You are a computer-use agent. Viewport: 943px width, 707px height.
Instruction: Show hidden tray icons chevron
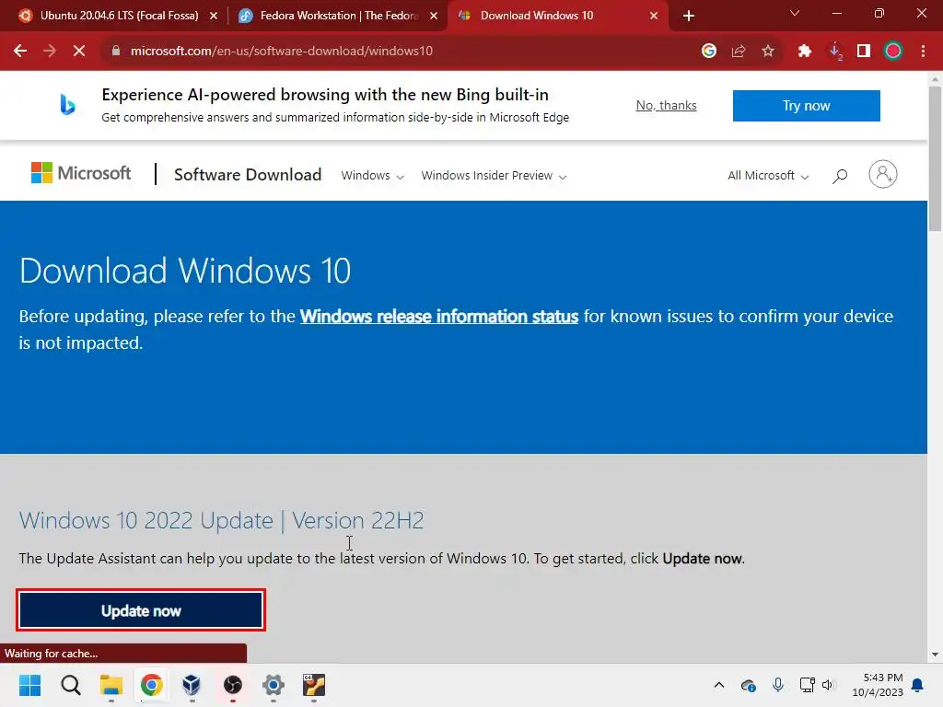pos(718,685)
